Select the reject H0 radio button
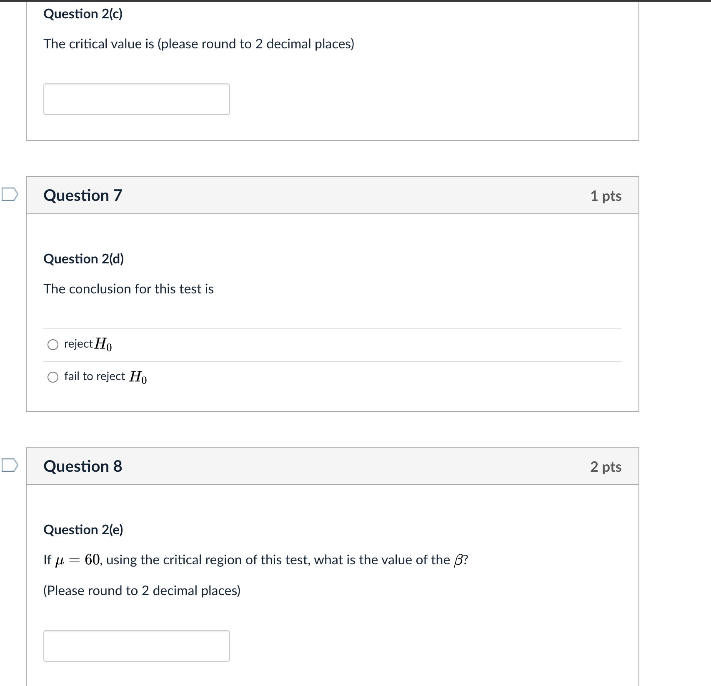711x686 pixels. pos(53,344)
